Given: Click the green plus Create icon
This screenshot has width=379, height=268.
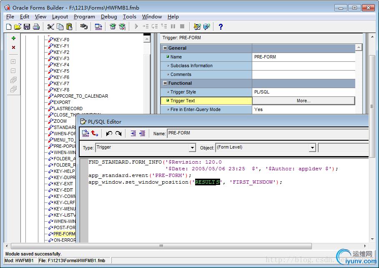Looking at the screenshot, I should pyautogui.click(x=13, y=38).
